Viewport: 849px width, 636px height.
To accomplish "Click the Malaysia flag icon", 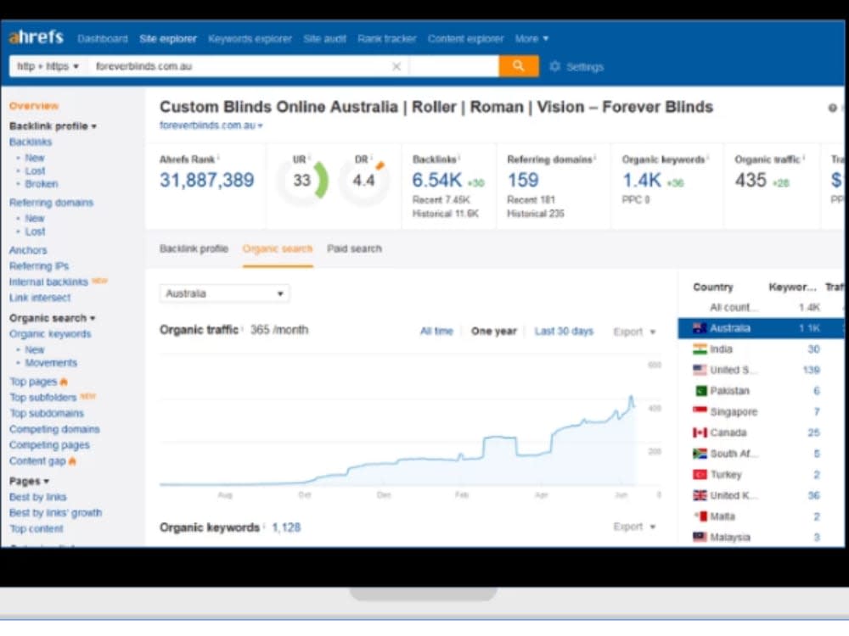I will coord(700,537).
